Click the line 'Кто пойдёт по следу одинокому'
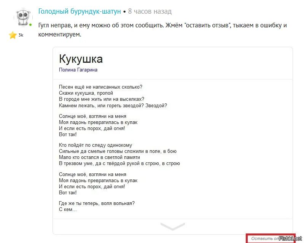 point(95,145)
